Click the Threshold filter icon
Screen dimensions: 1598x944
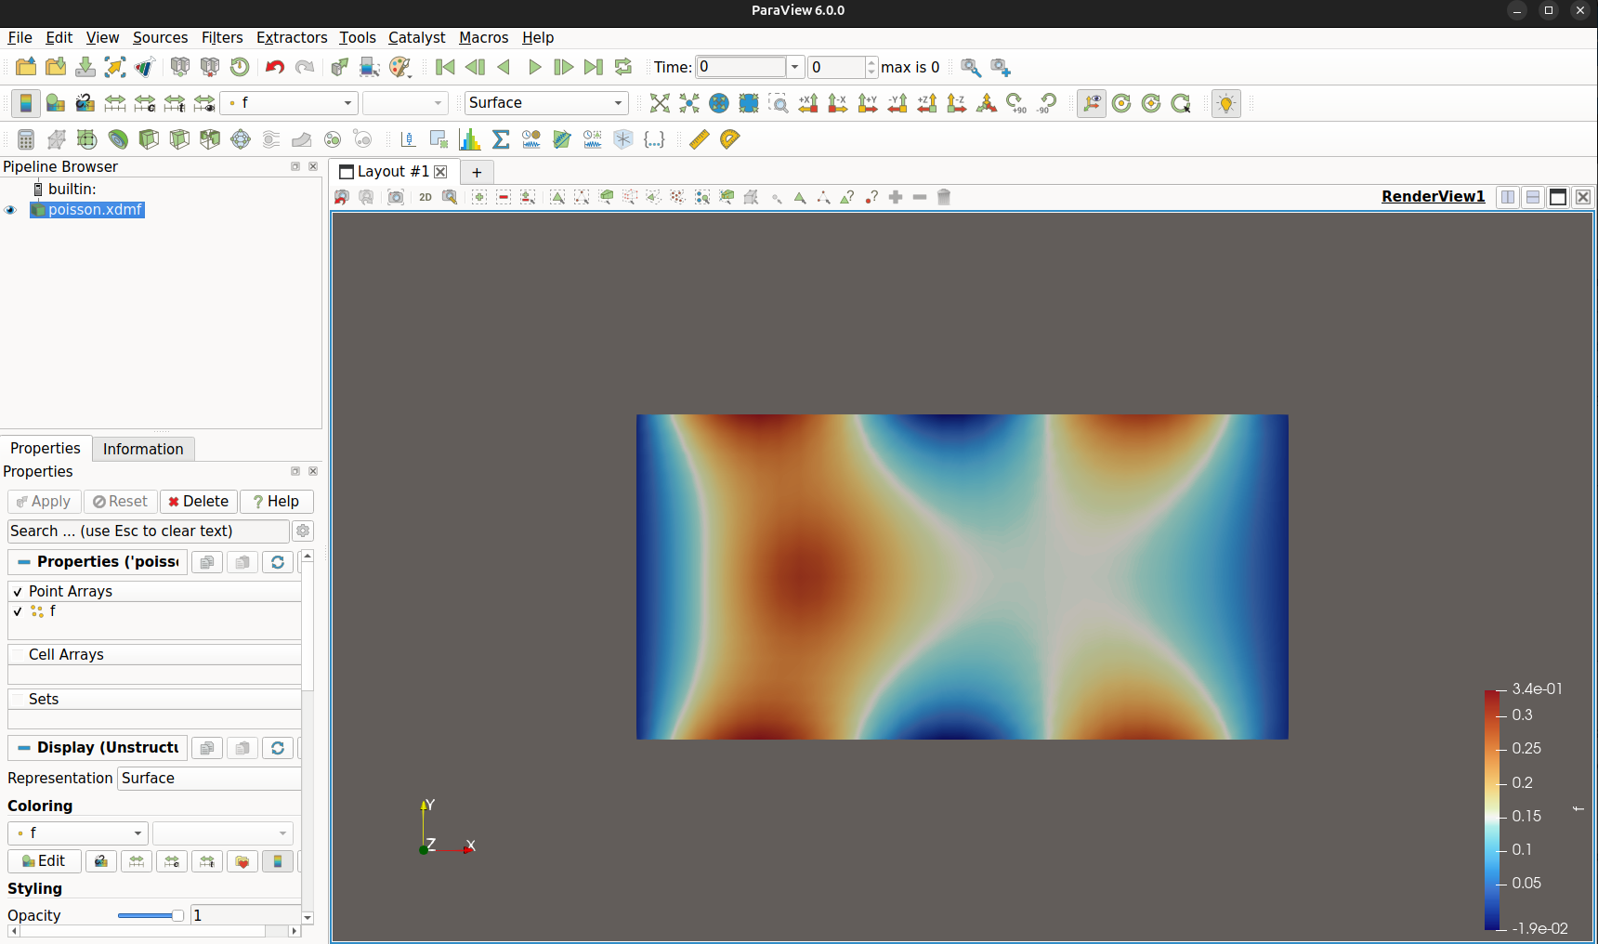[210, 139]
